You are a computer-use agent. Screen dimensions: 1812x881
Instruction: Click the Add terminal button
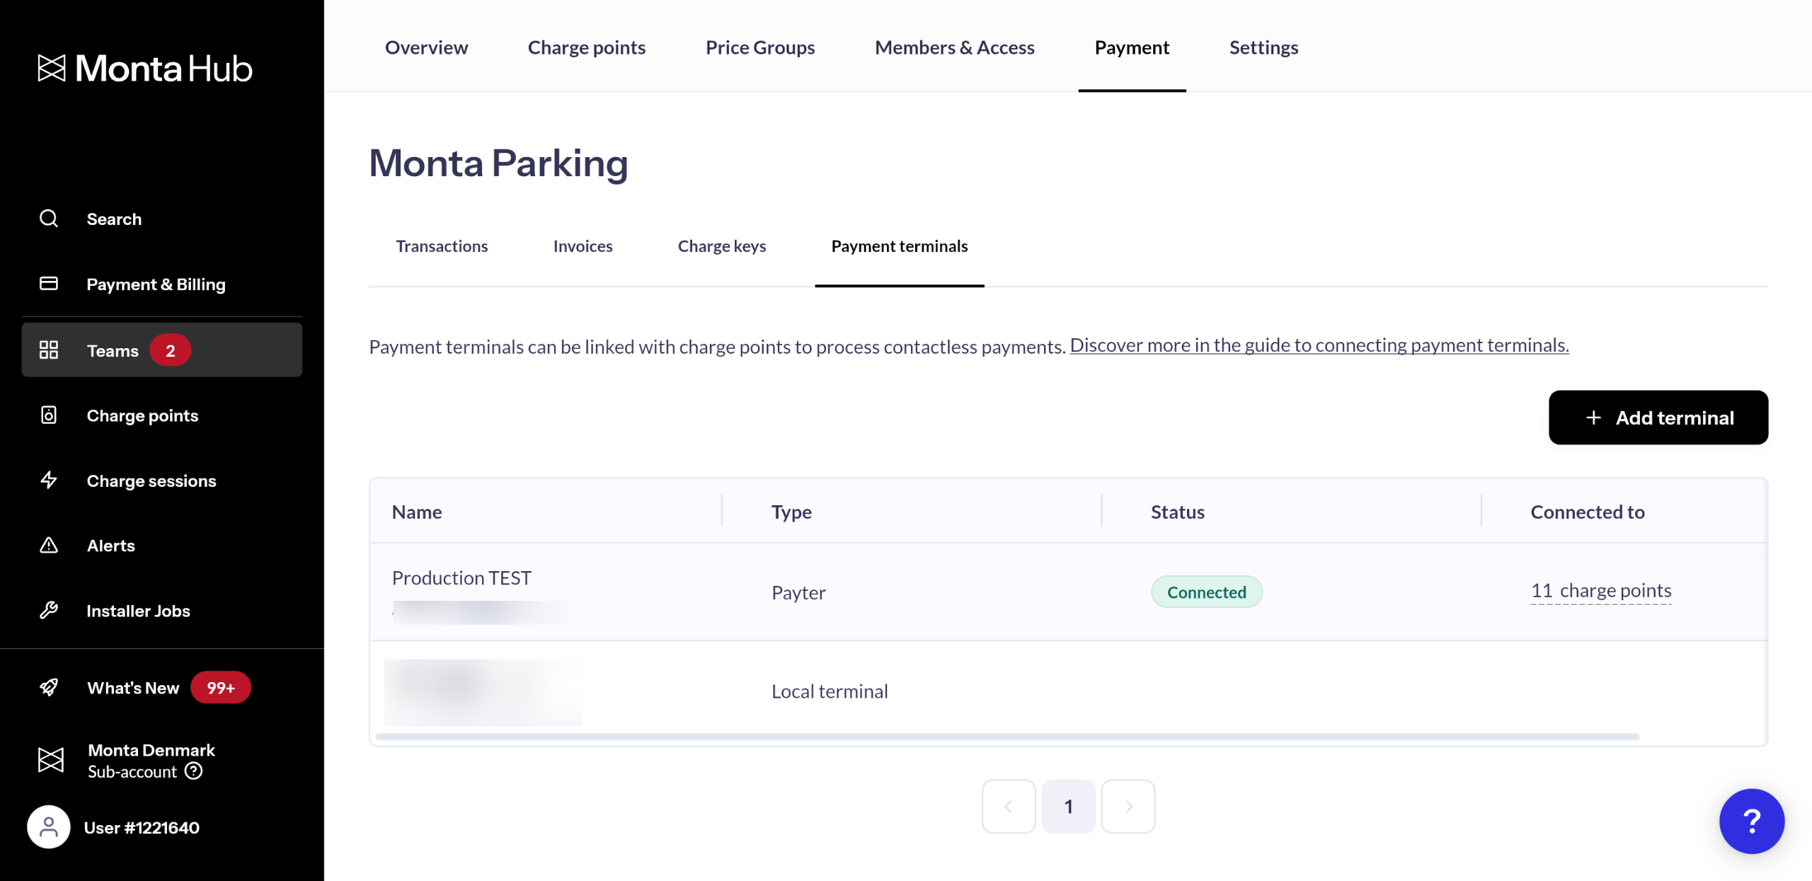(x=1658, y=418)
